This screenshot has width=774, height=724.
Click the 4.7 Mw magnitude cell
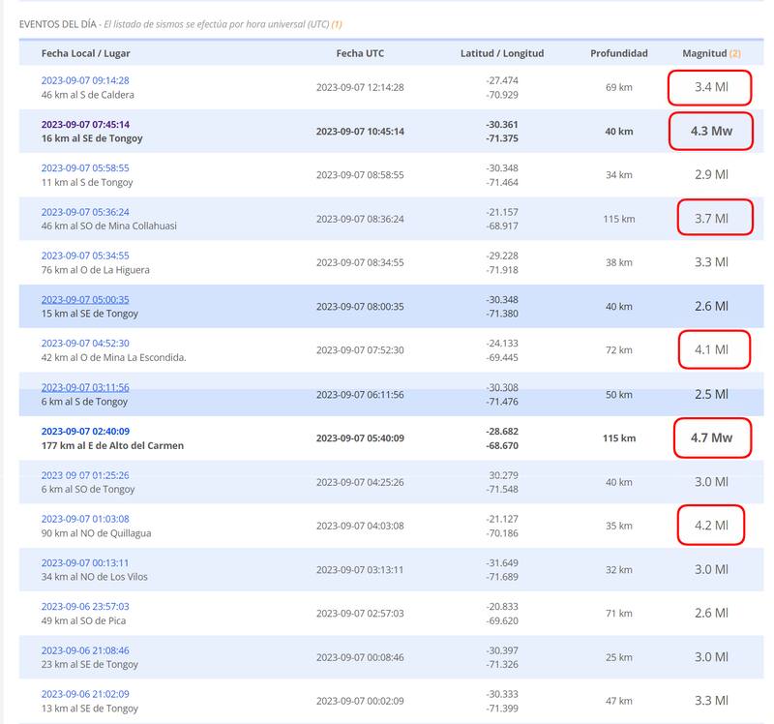tap(711, 437)
